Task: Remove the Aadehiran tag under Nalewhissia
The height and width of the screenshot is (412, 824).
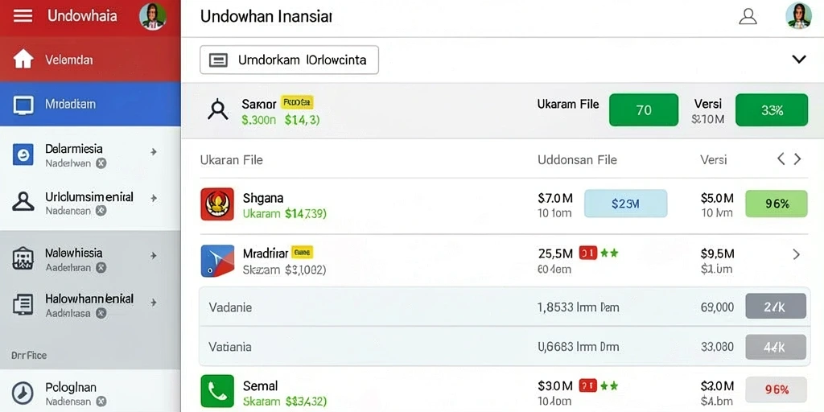Action: tap(101, 267)
